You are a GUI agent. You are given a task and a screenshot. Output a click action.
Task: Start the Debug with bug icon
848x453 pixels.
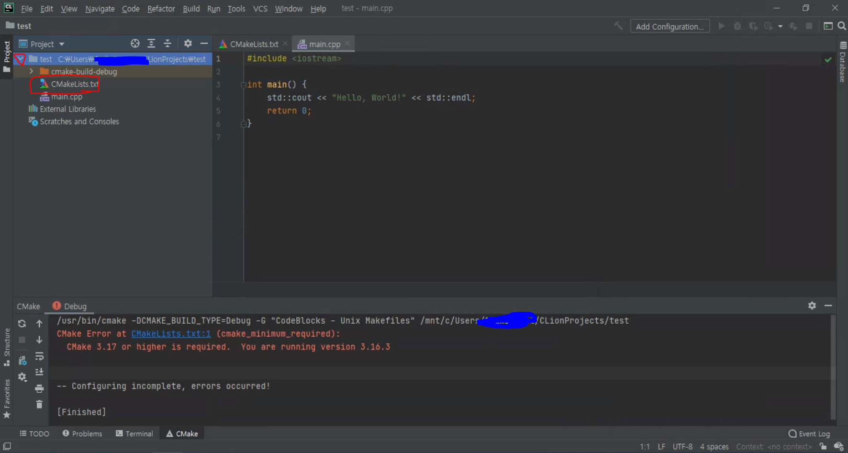[x=737, y=26]
